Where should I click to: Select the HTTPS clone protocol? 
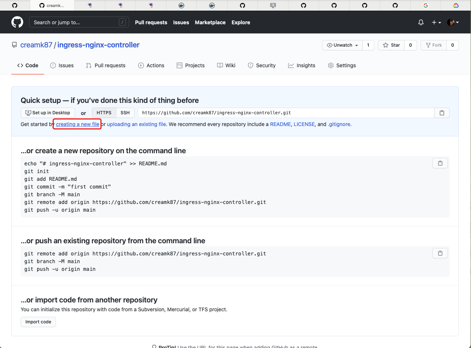tap(104, 113)
